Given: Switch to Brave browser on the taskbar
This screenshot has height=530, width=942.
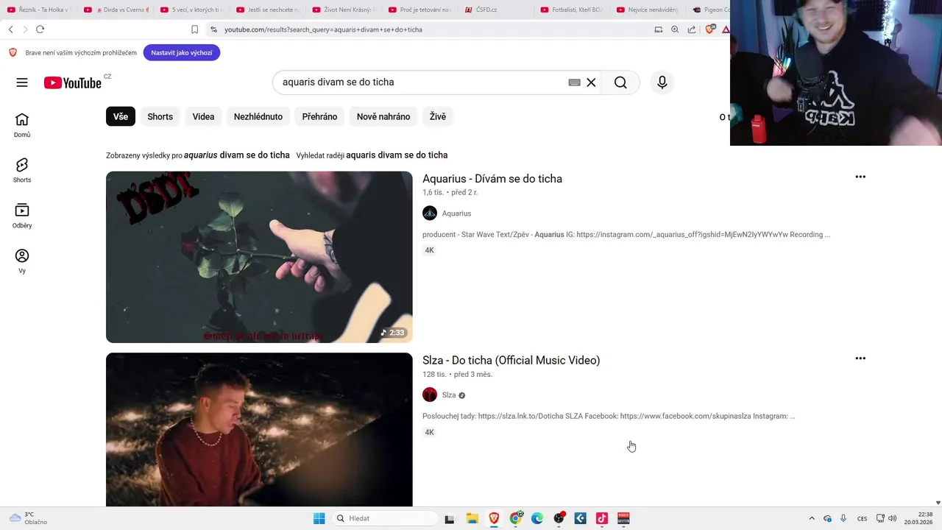Looking at the screenshot, I should [494, 518].
